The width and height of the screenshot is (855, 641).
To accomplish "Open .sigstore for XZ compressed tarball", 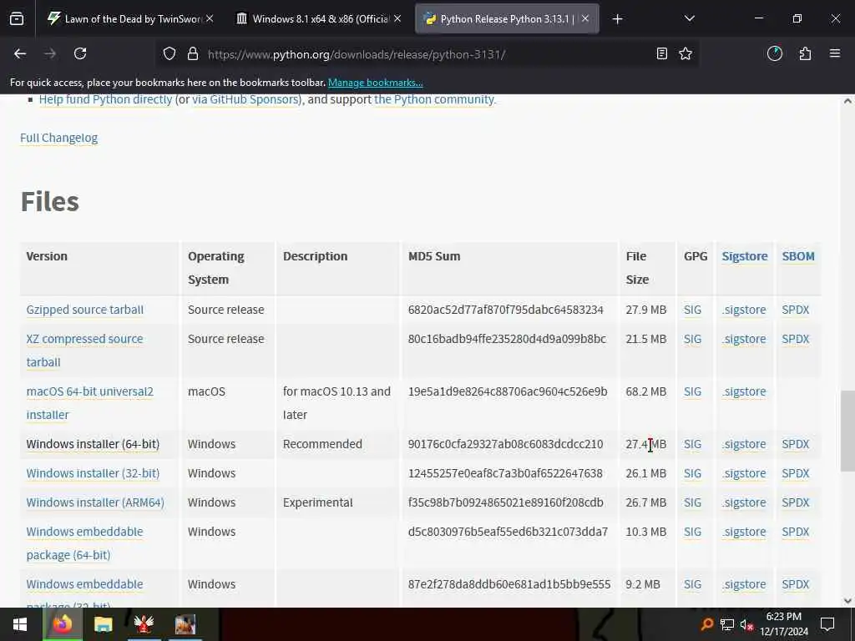I will click(744, 339).
